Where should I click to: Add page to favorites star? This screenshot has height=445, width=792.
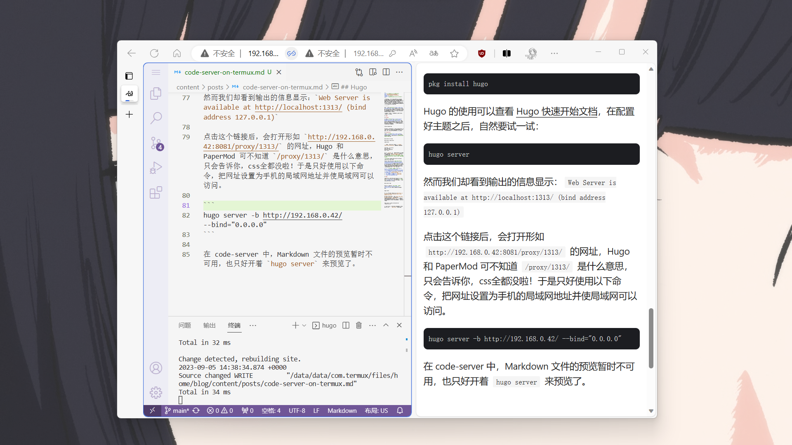tap(455, 53)
